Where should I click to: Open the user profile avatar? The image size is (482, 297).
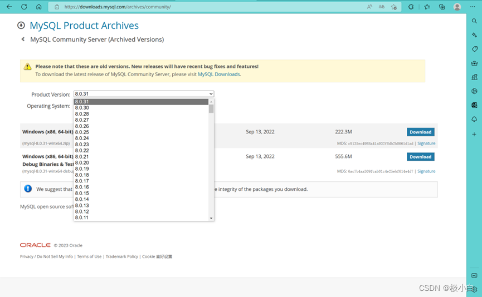(x=457, y=7)
